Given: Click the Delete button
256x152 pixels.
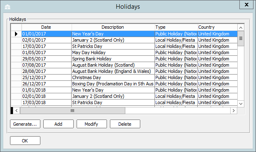Looking at the screenshot, I should pyautogui.click(x=125, y=124).
